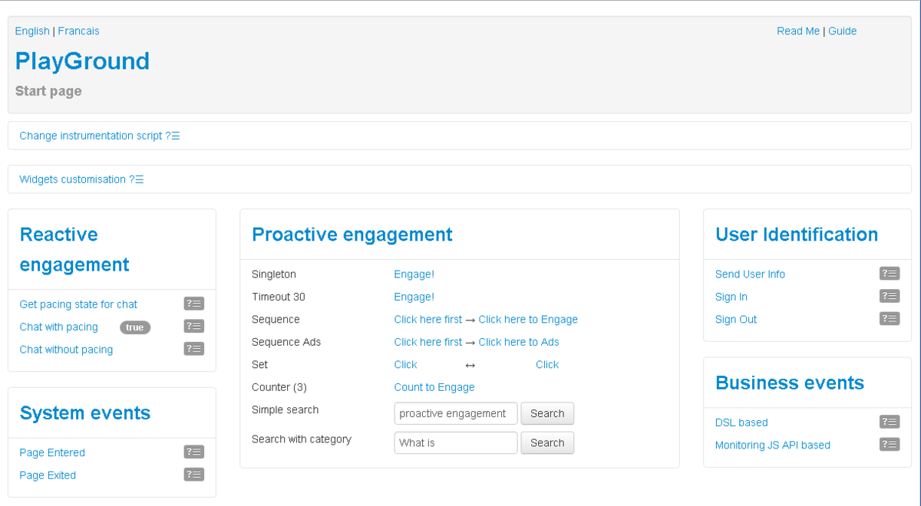Click Search button for Simple search

click(x=547, y=413)
